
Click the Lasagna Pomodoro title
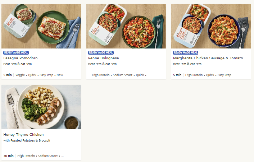pos(21,58)
